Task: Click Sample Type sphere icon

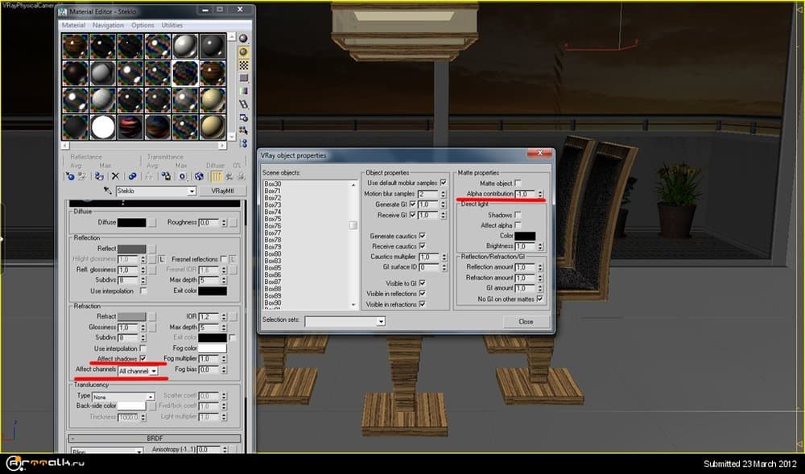Action: click(x=243, y=38)
